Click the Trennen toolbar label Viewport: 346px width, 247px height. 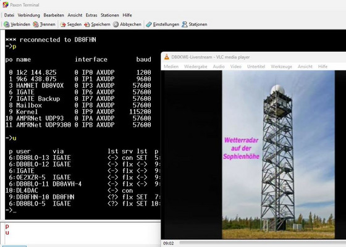click(x=48, y=25)
